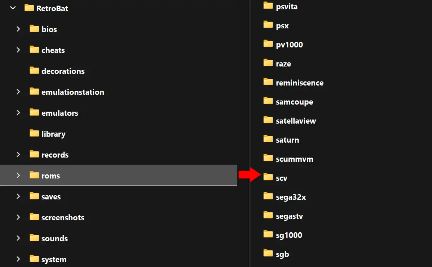The width and height of the screenshot is (432, 267).
Task: Click the samcoupe folder icon
Action: (x=268, y=101)
